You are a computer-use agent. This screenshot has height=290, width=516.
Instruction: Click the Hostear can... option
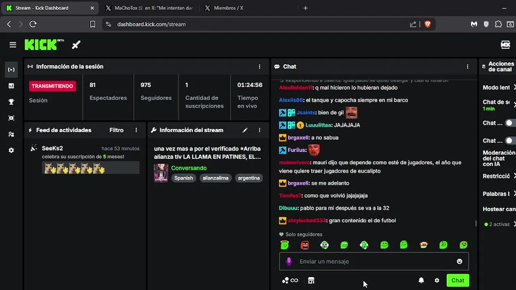coord(499,209)
